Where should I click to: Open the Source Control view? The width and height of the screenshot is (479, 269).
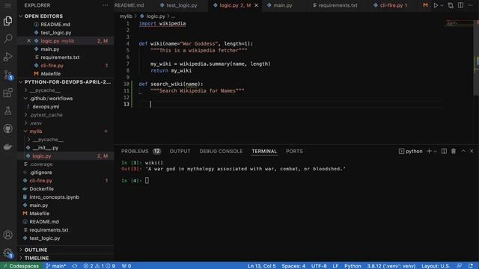(8, 75)
